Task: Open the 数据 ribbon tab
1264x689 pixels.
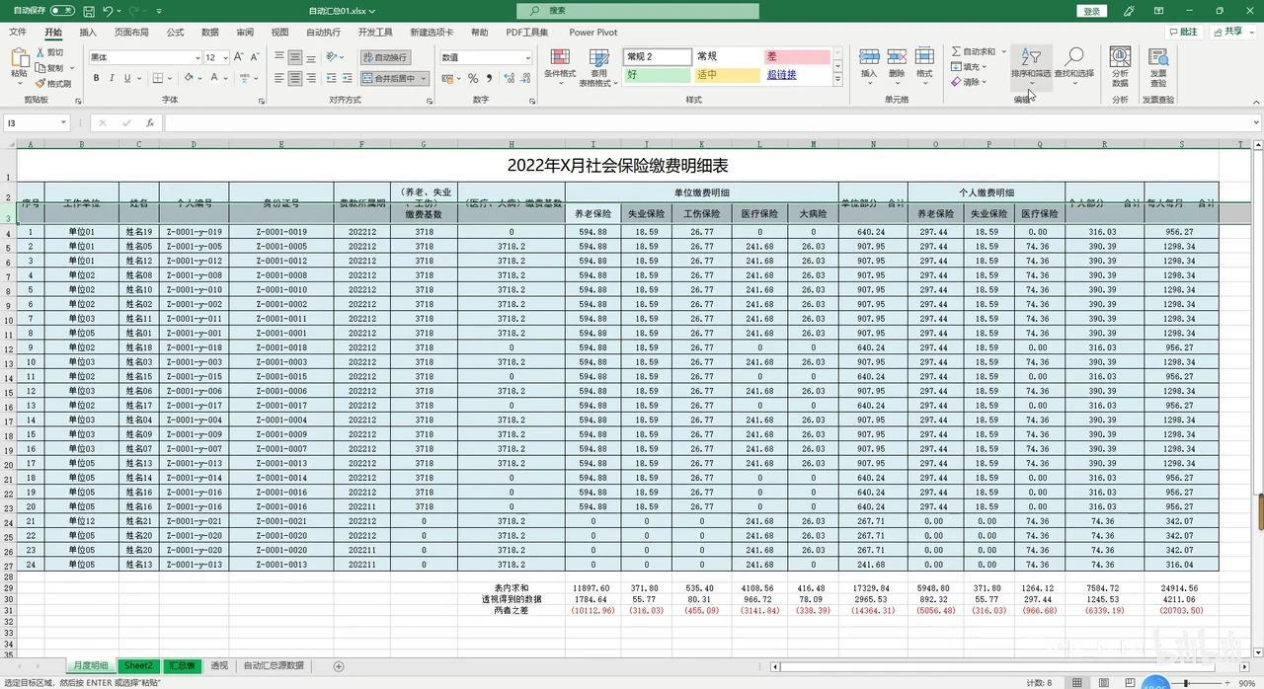Action: (x=210, y=33)
